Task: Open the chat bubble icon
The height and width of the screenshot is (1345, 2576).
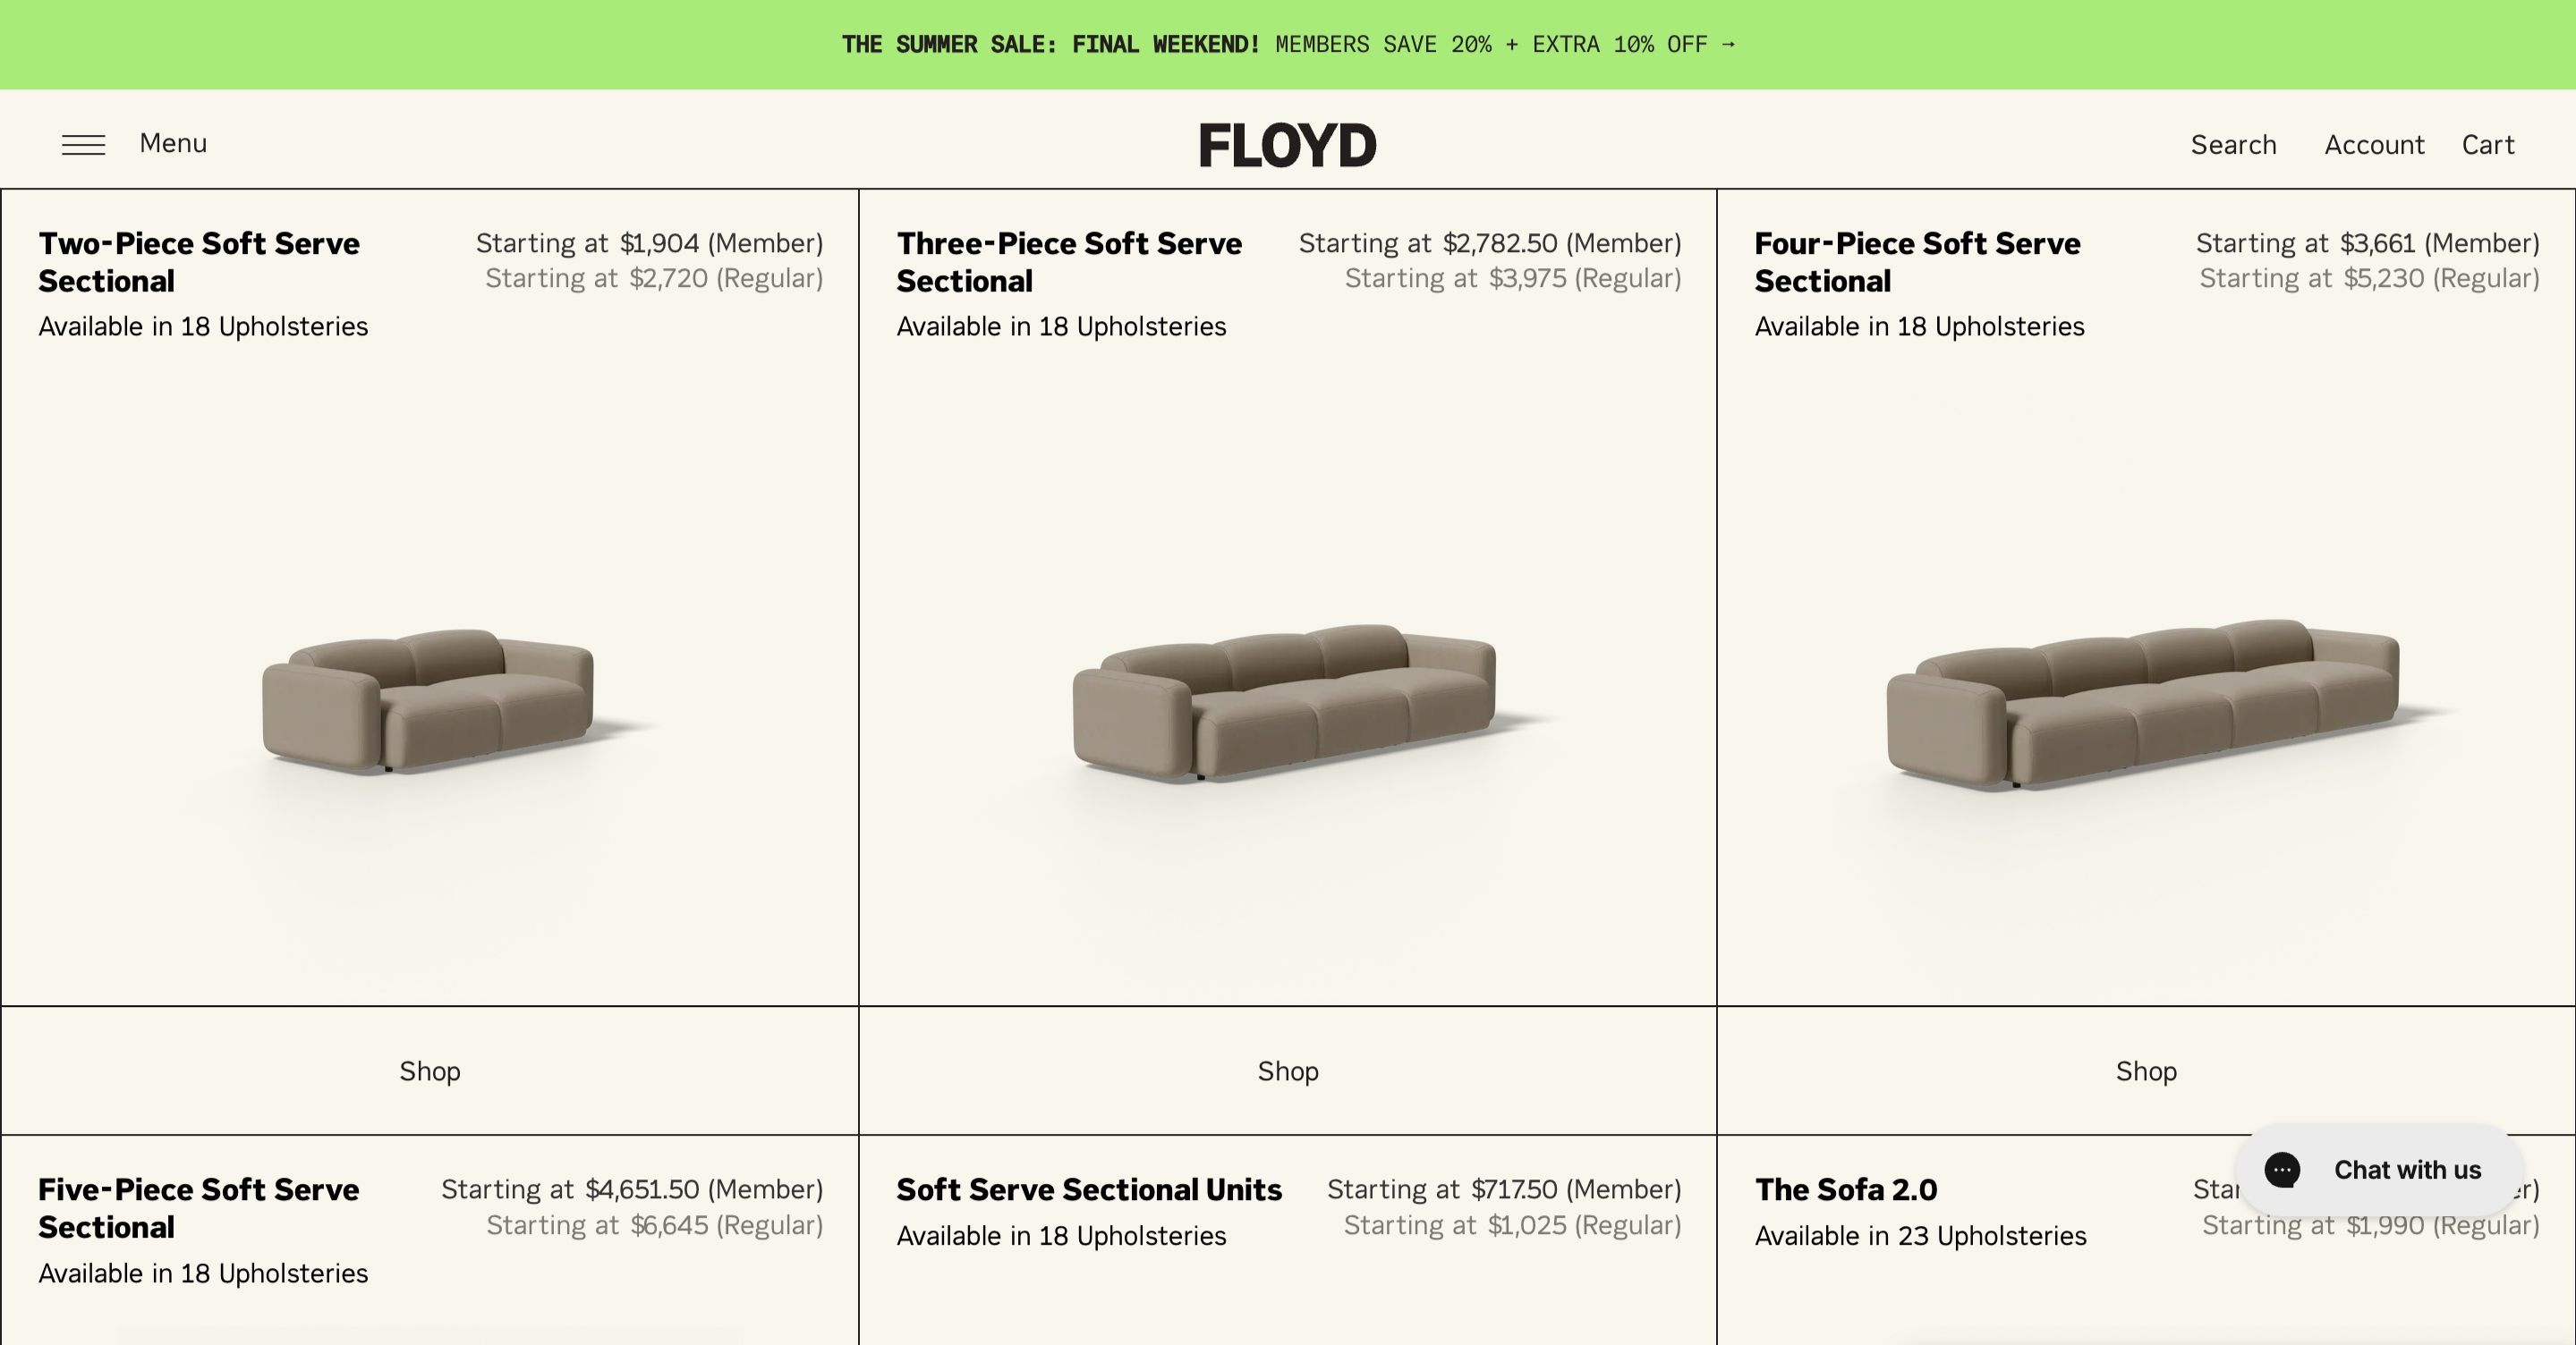Action: pyautogui.click(x=2282, y=1169)
